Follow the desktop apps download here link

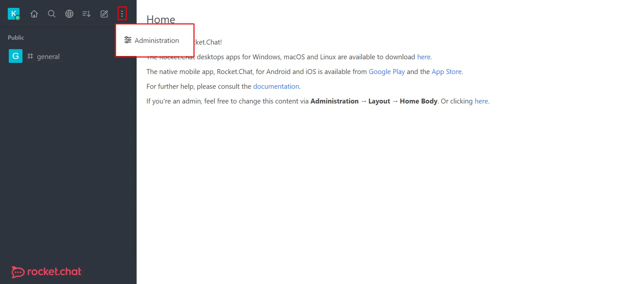(424, 57)
